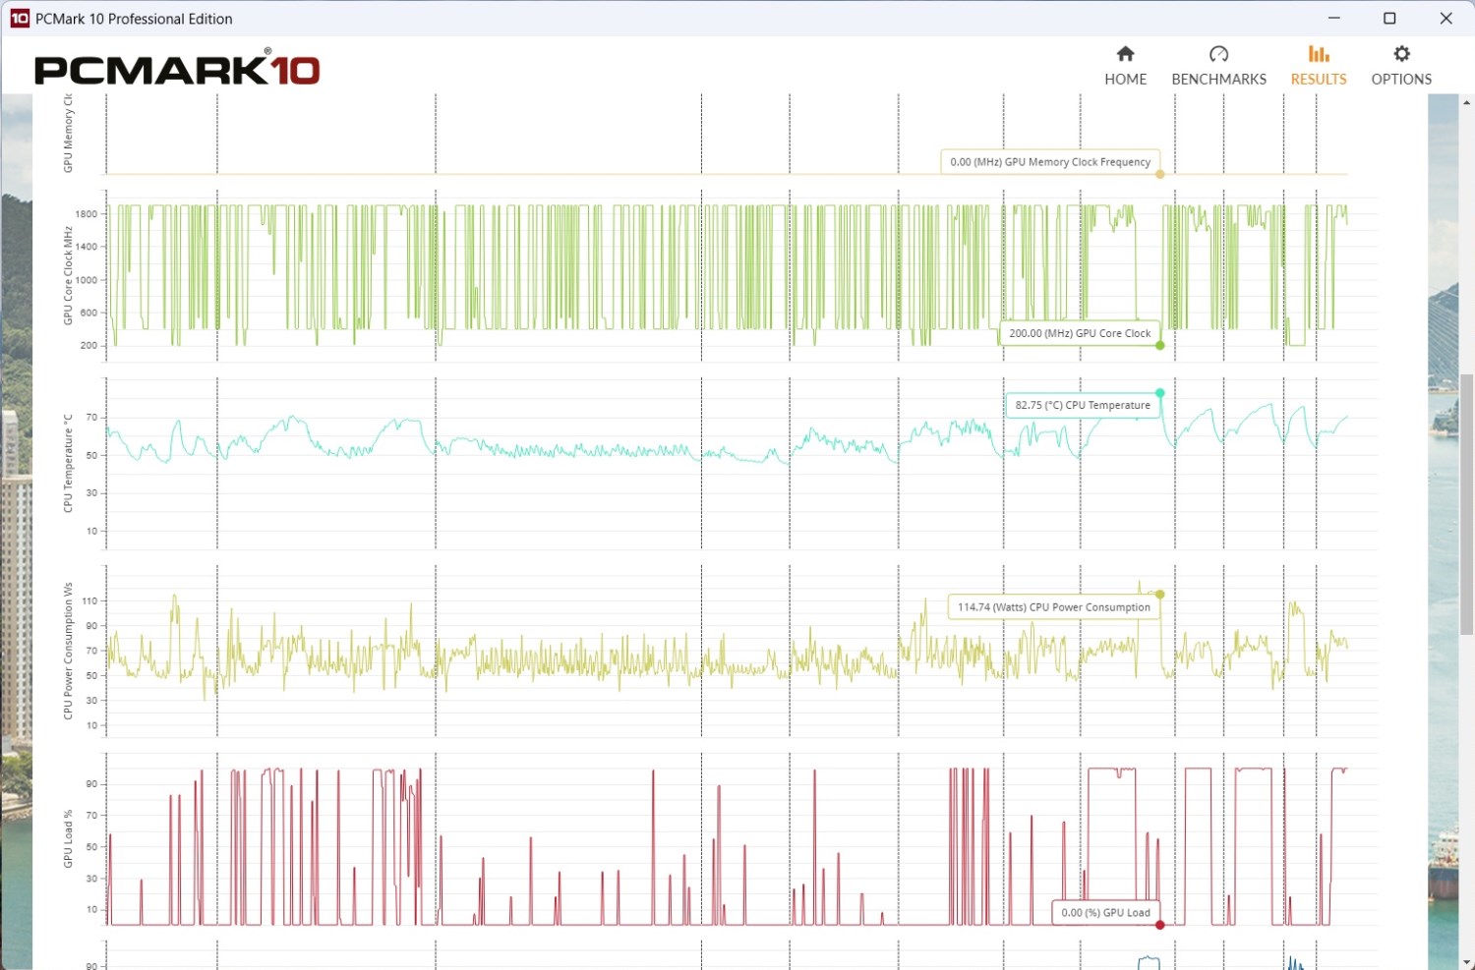Click the GPU Memory Clock Frequency data point

(x=1160, y=174)
